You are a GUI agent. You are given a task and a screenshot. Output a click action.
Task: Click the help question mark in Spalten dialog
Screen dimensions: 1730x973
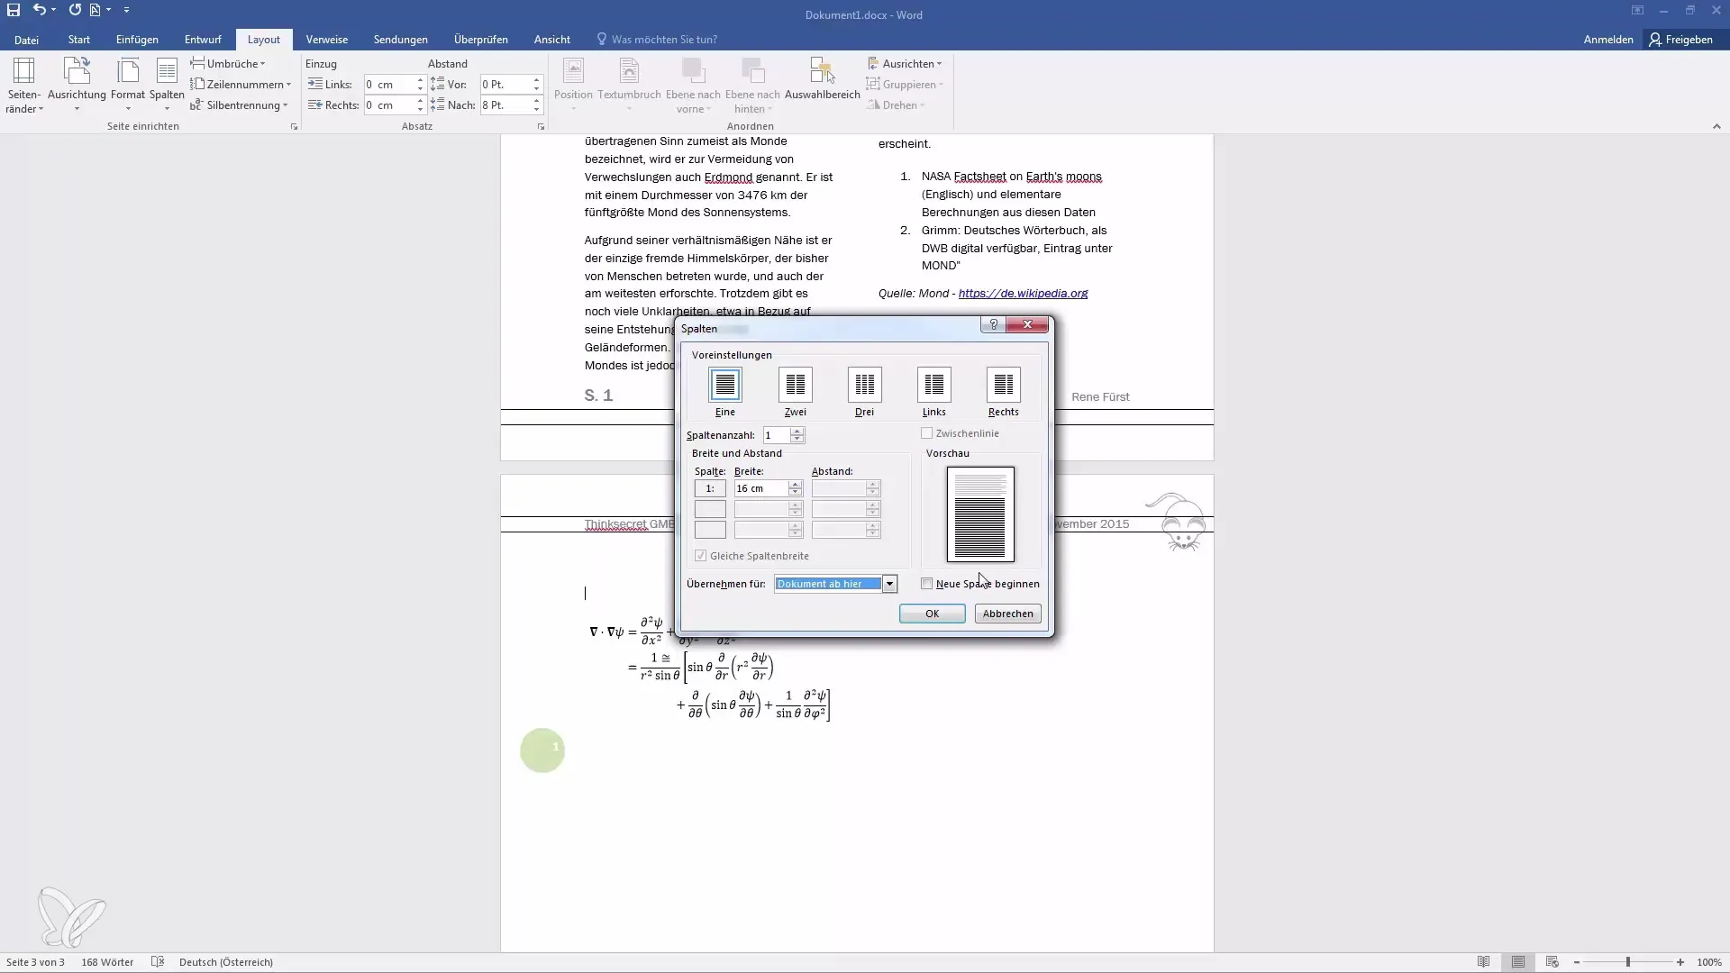(993, 324)
